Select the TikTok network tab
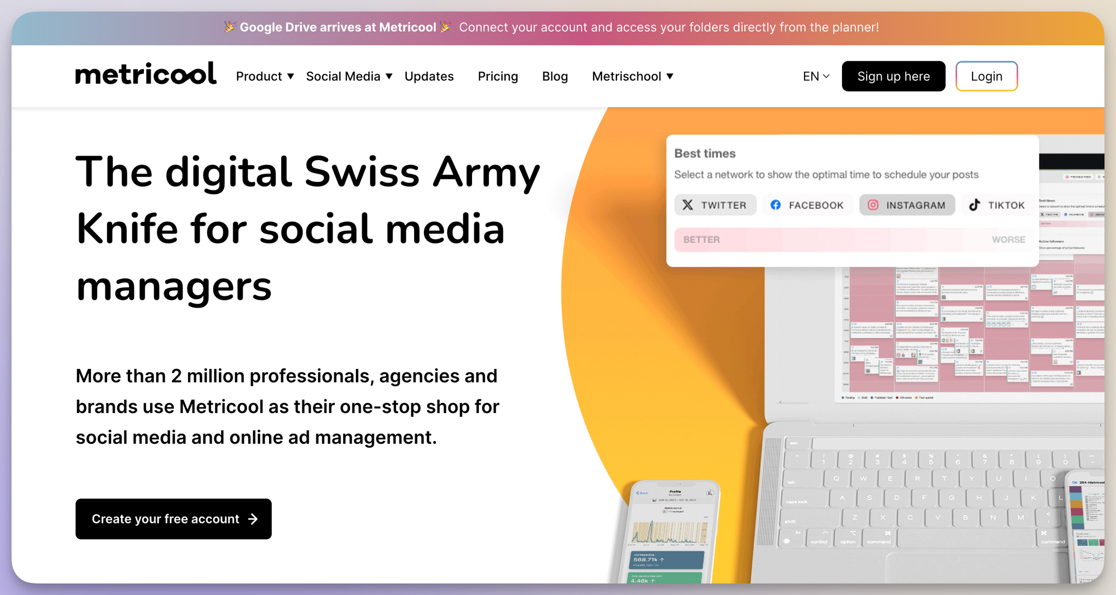This screenshot has width=1116, height=595. click(997, 205)
